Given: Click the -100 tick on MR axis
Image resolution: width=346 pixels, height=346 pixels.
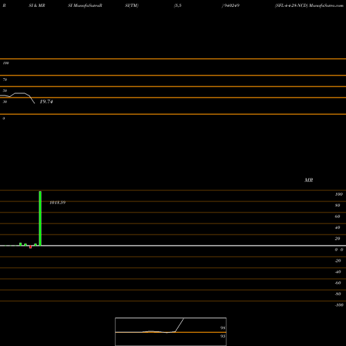Looking at the screenshot, I should point(339,305).
